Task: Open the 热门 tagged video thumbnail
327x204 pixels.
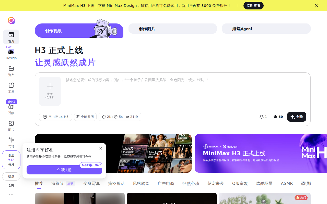Action: [265, 198]
